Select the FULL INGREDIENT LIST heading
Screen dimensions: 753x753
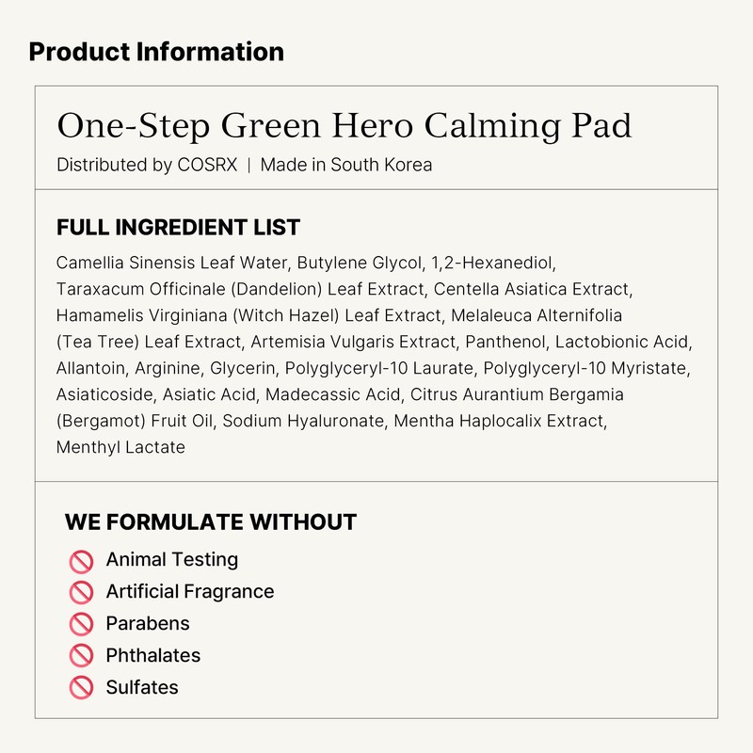(x=178, y=227)
